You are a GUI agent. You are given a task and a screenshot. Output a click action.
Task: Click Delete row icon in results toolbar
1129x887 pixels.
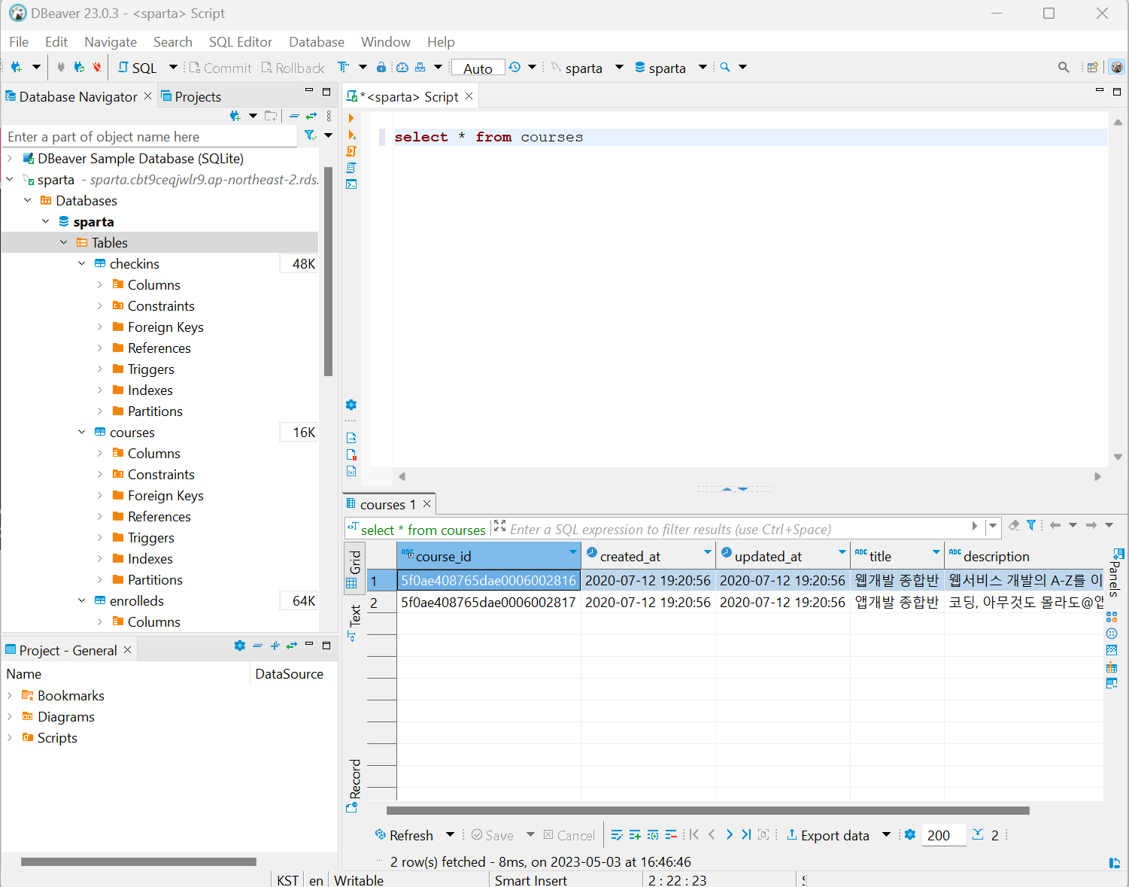tap(671, 834)
